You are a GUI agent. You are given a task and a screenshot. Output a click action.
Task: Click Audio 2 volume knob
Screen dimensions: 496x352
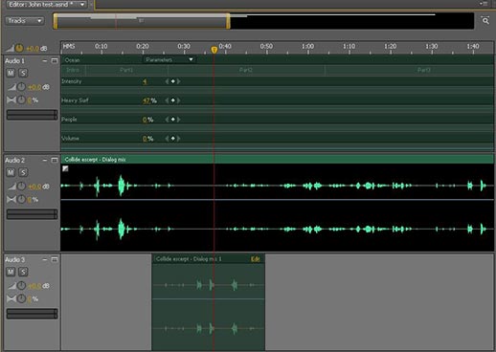click(x=21, y=187)
